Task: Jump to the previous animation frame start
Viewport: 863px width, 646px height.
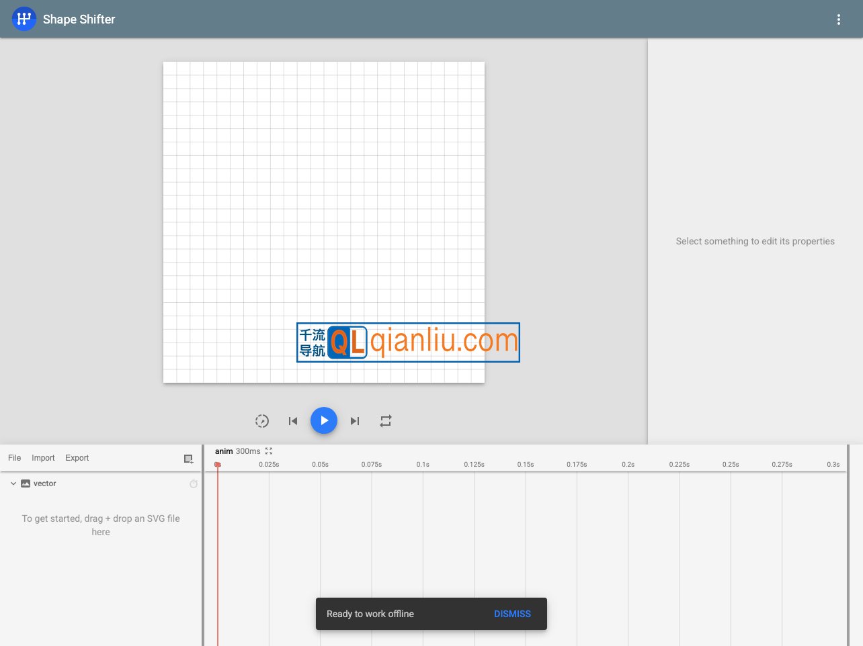Action: pyautogui.click(x=293, y=421)
